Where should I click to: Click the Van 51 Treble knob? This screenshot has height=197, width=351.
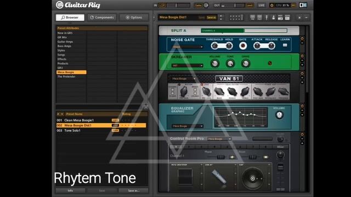point(245,91)
